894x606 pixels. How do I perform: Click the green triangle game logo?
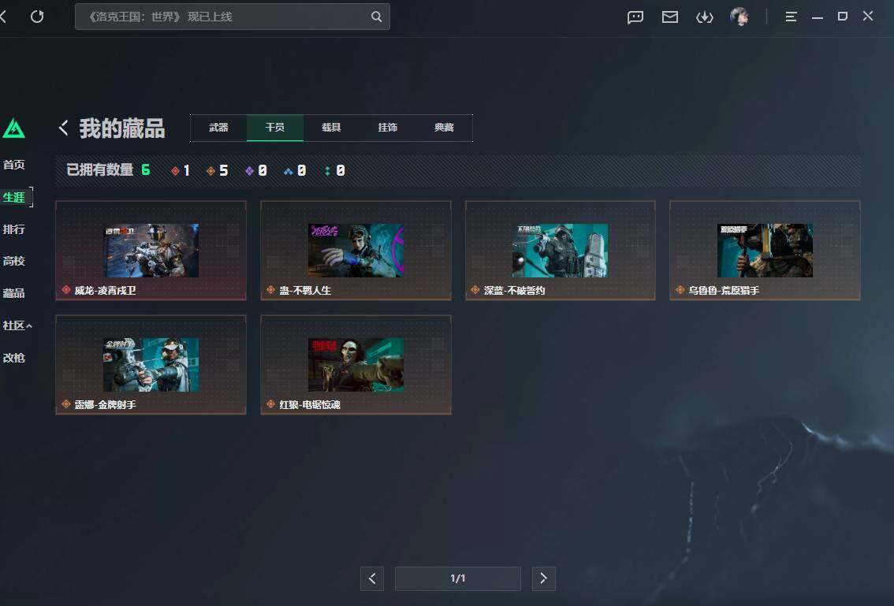[x=13, y=128]
